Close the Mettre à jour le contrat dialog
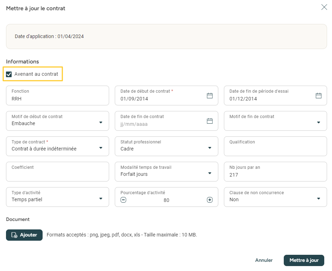This screenshot has height=271, width=332. coord(324,7)
